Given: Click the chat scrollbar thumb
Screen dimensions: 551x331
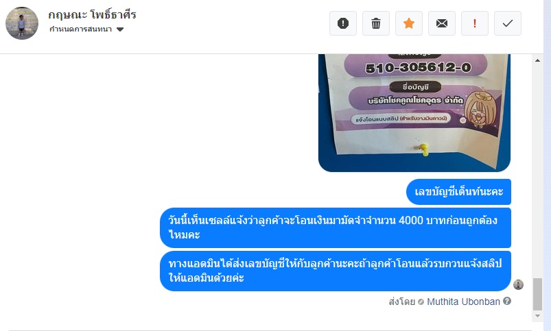Looking at the screenshot, I should (x=537, y=294).
